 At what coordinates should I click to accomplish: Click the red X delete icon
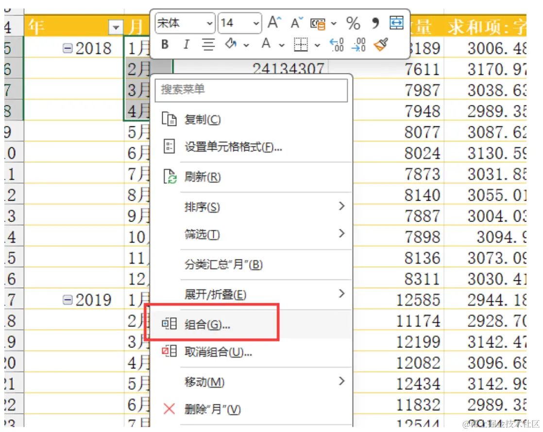pos(169,409)
